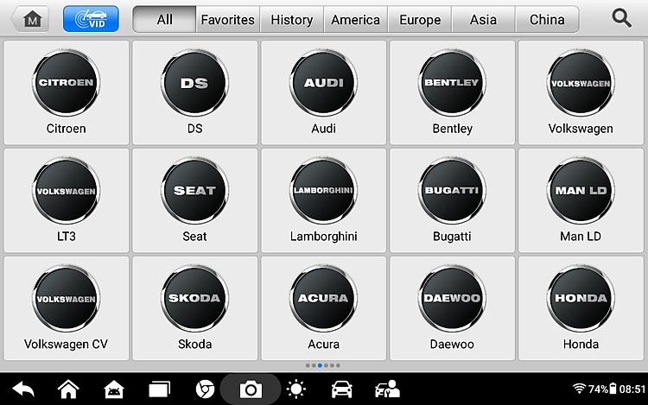The height and width of the screenshot is (405, 648).
Task: Go to Android home screen icon
Action: pos(68,389)
